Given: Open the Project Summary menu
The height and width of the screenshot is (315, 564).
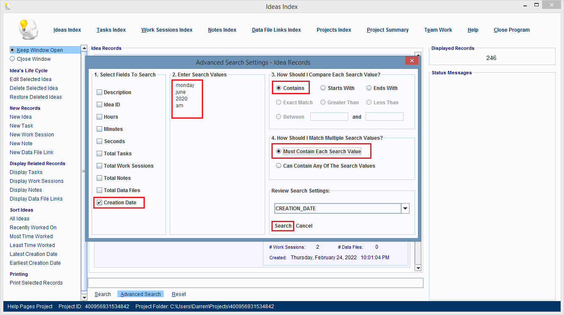Looking at the screenshot, I should pos(388,30).
